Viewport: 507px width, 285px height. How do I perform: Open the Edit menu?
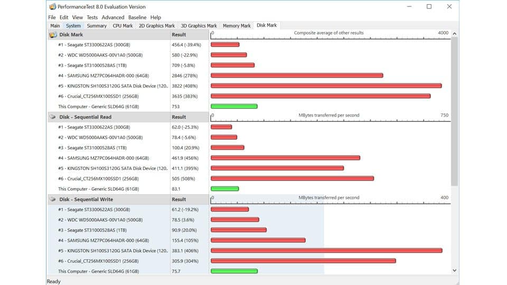[64, 17]
